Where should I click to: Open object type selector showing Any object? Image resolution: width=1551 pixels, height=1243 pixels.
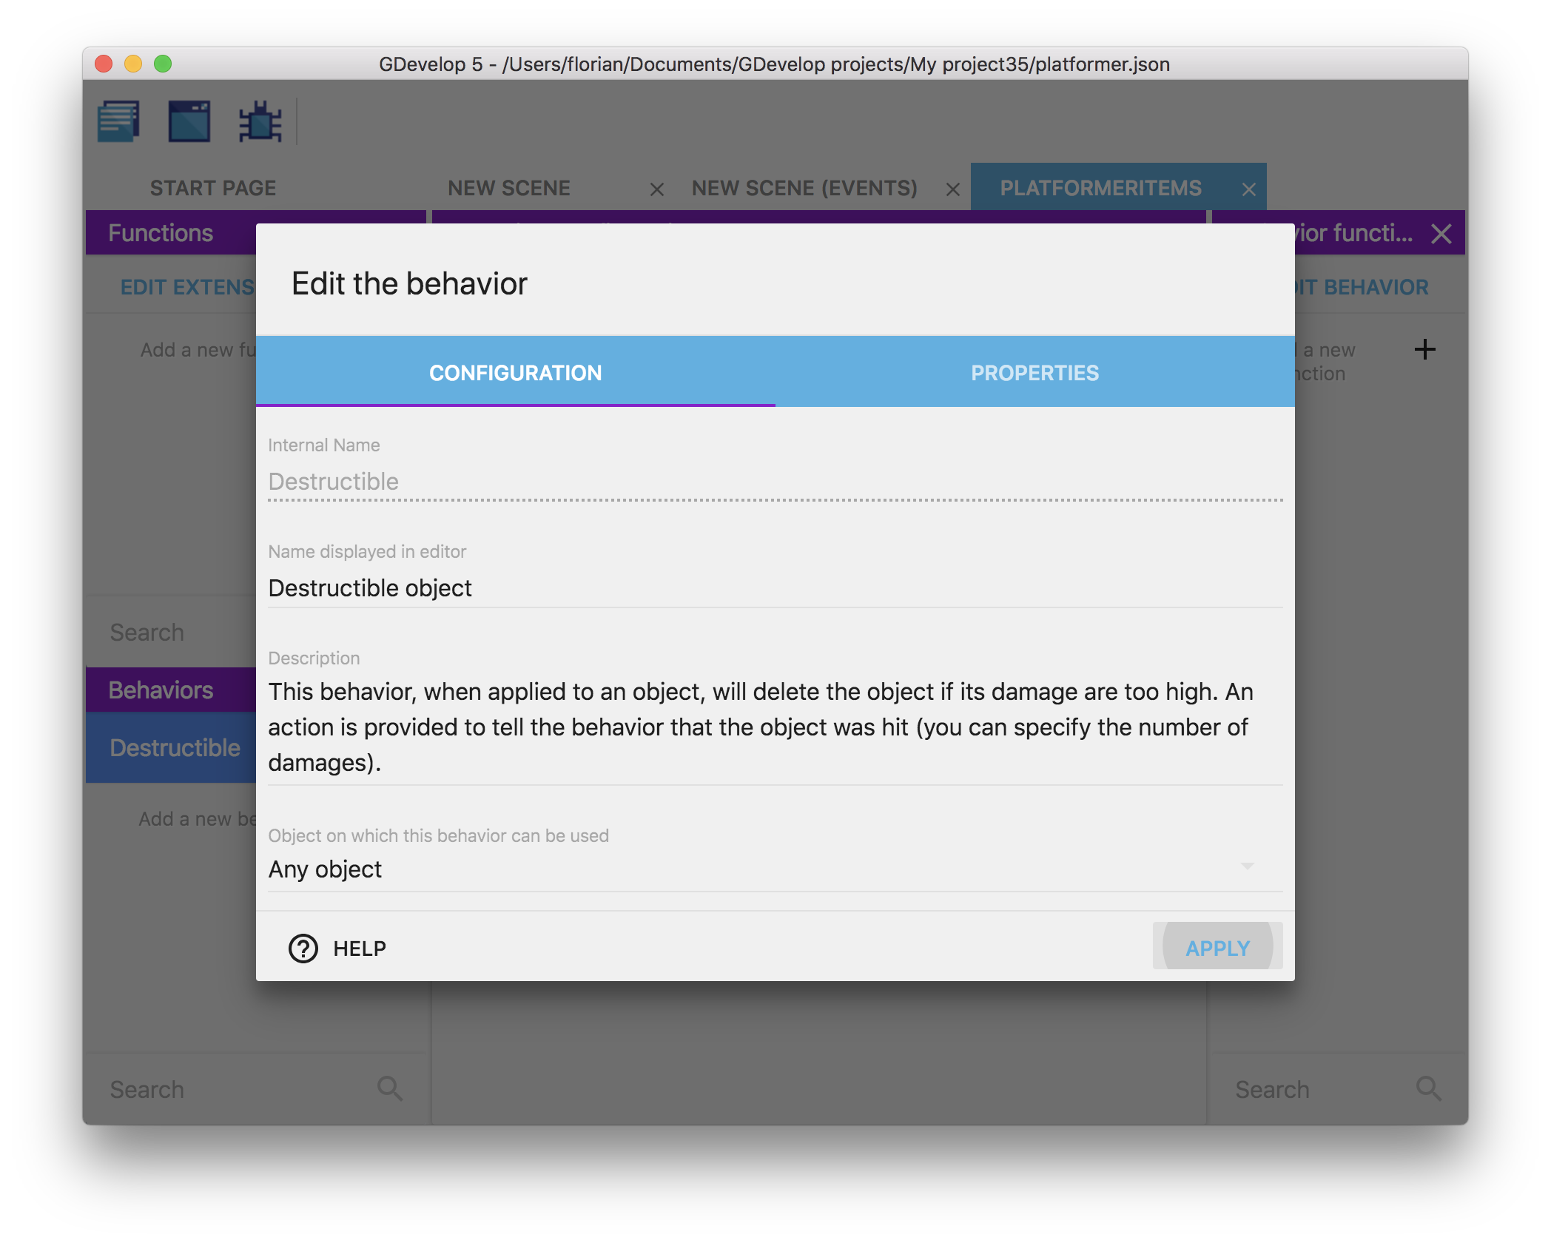740,869
